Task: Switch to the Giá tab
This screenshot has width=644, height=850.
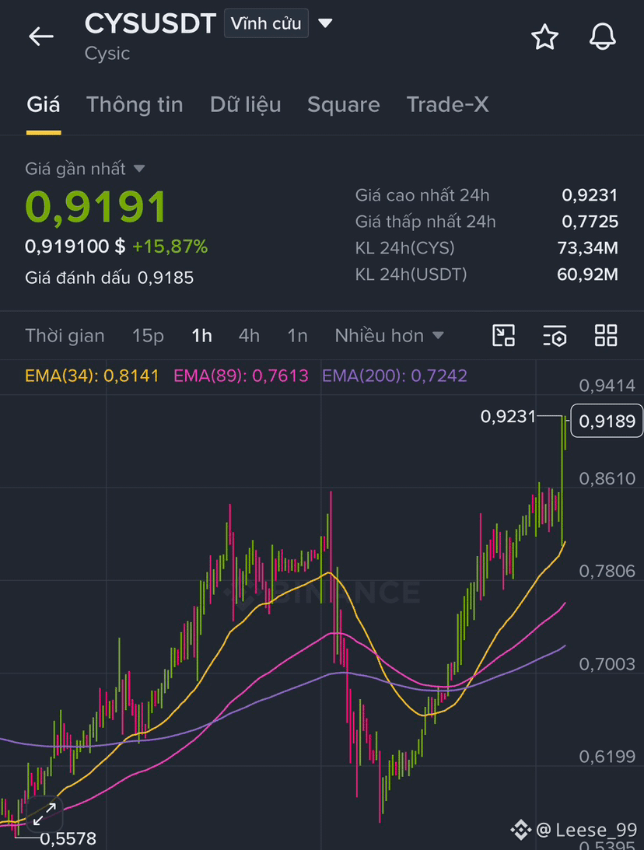Action: coord(44,105)
